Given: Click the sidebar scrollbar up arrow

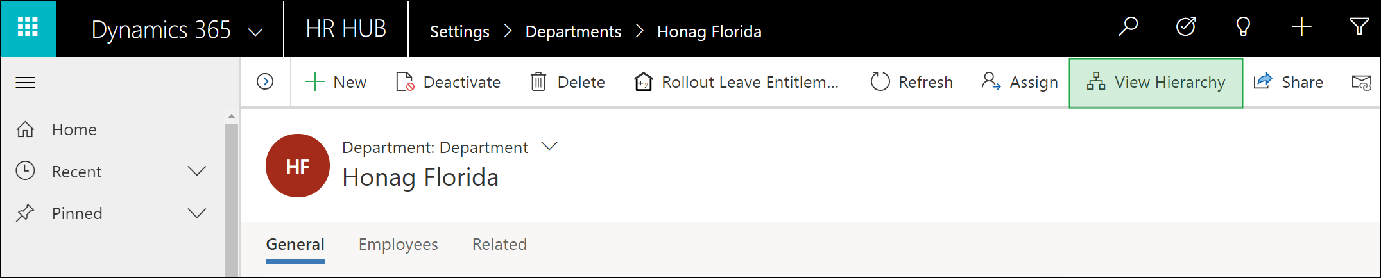Looking at the screenshot, I should click(x=231, y=117).
